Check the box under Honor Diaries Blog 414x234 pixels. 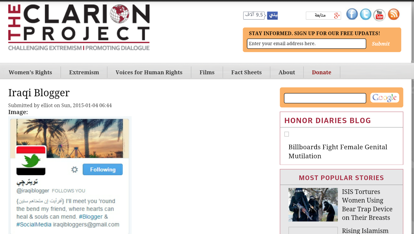[287, 134]
